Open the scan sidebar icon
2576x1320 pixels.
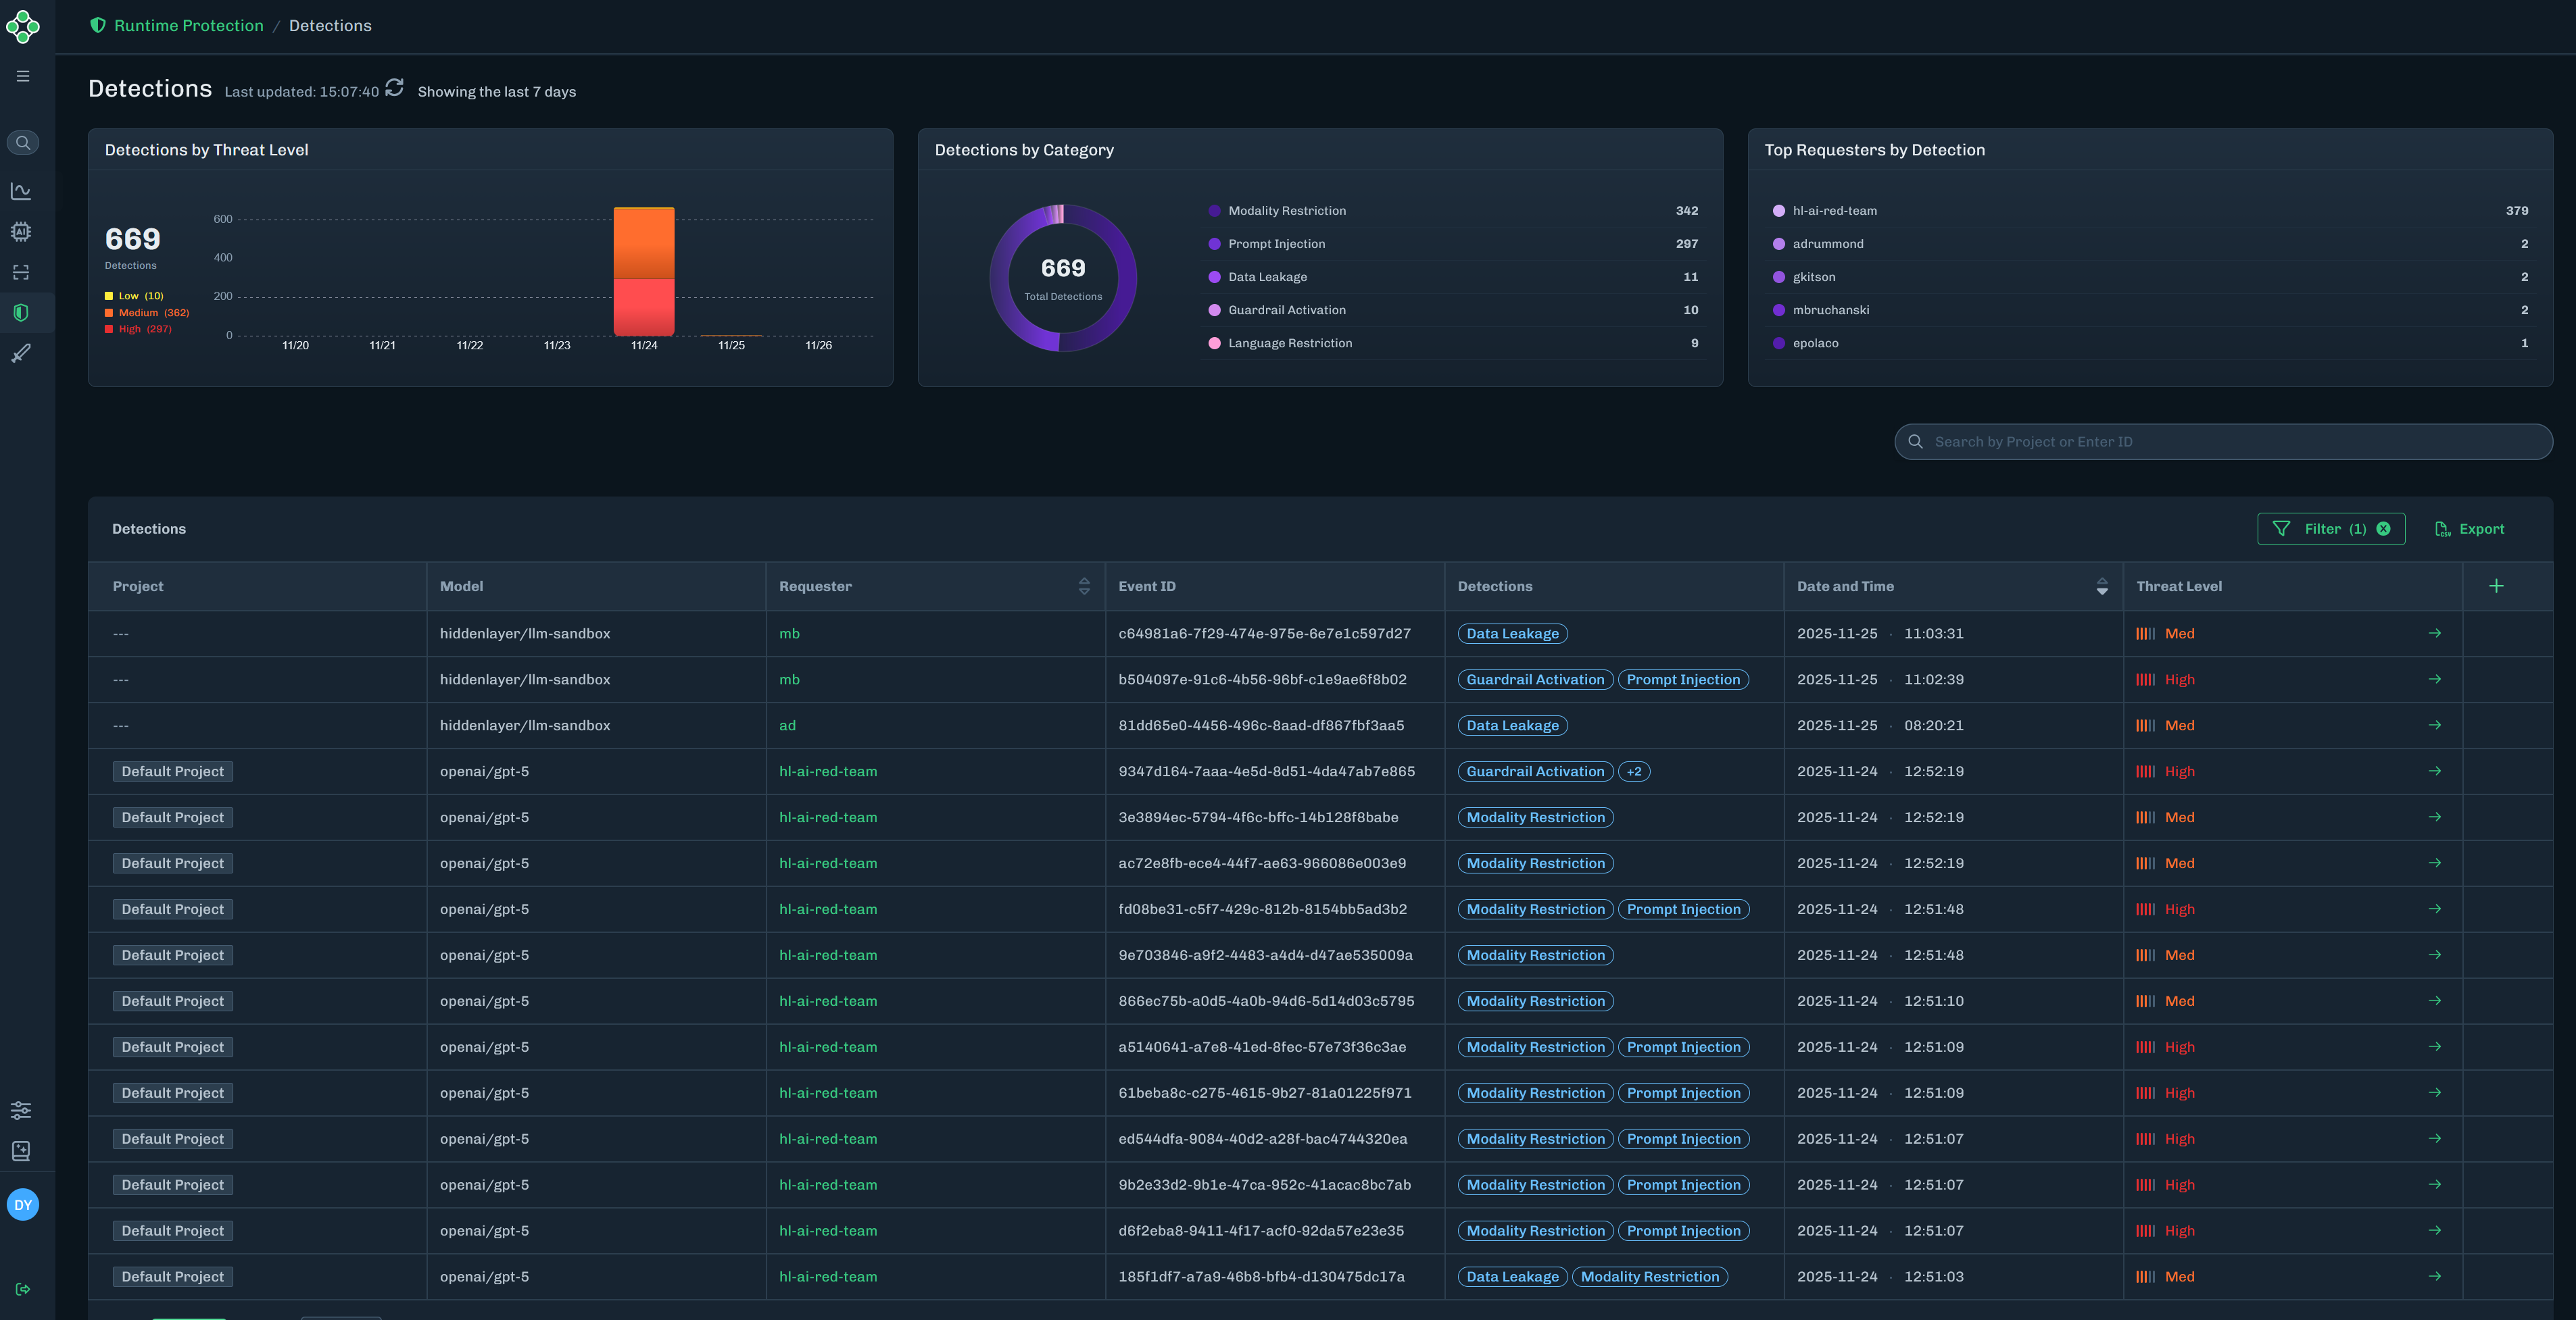click(x=21, y=272)
